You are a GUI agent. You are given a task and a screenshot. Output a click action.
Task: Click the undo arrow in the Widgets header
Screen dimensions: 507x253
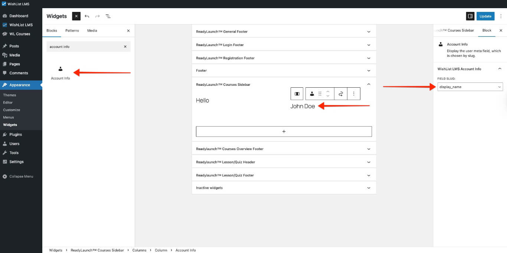pos(87,16)
